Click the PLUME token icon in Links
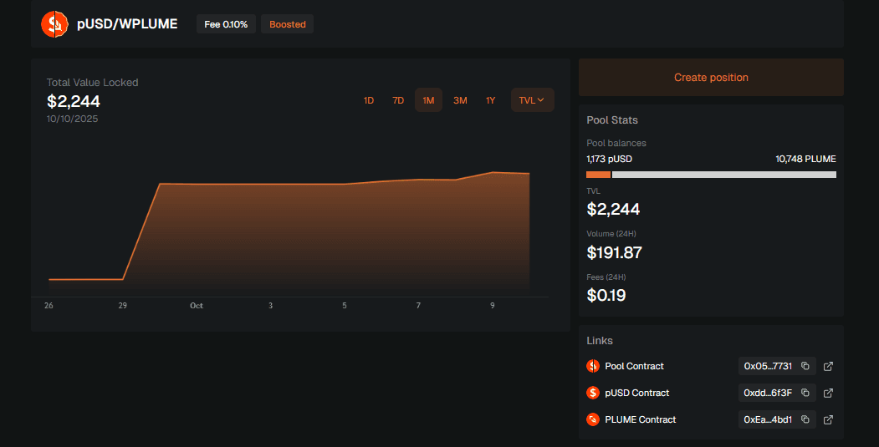Screen dimensions: 879x447 click(x=593, y=419)
